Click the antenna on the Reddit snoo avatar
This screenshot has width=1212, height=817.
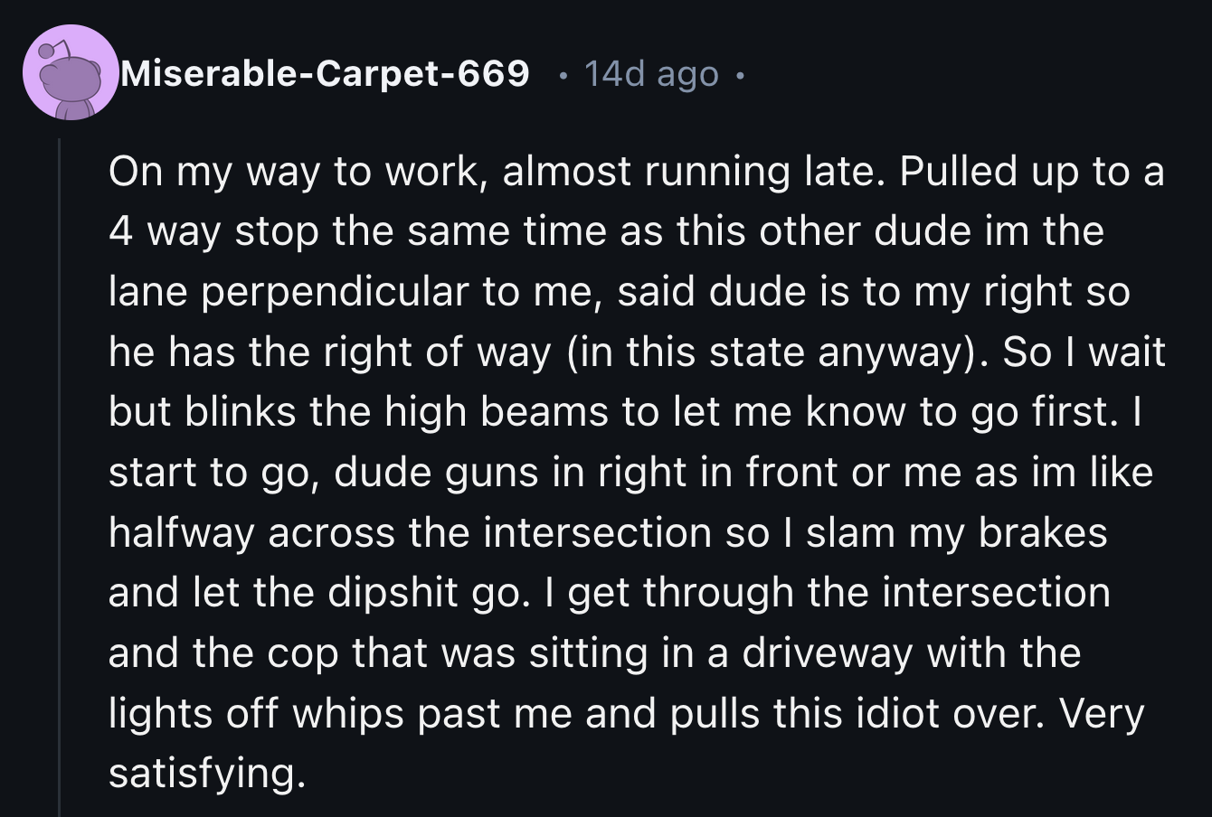tap(60, 45)
